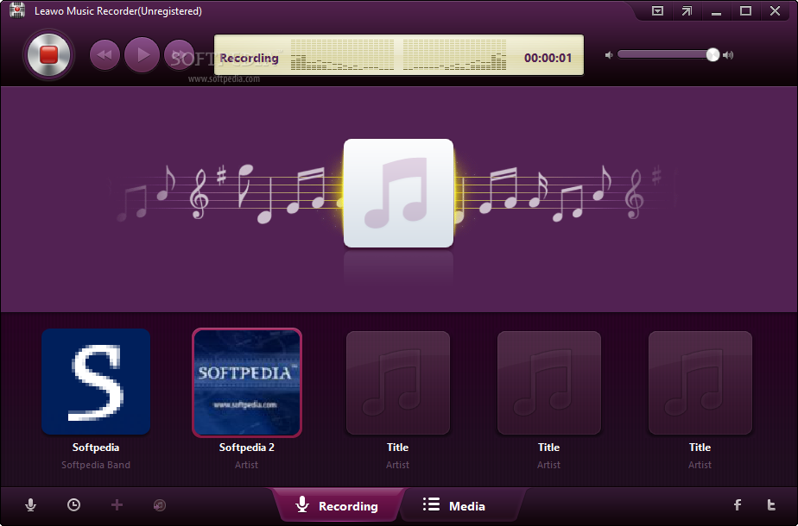Image resolution: width=798 pixels, height=526 pixels.
Task: Click the center music note album art
Action: (x=398, y=193)
